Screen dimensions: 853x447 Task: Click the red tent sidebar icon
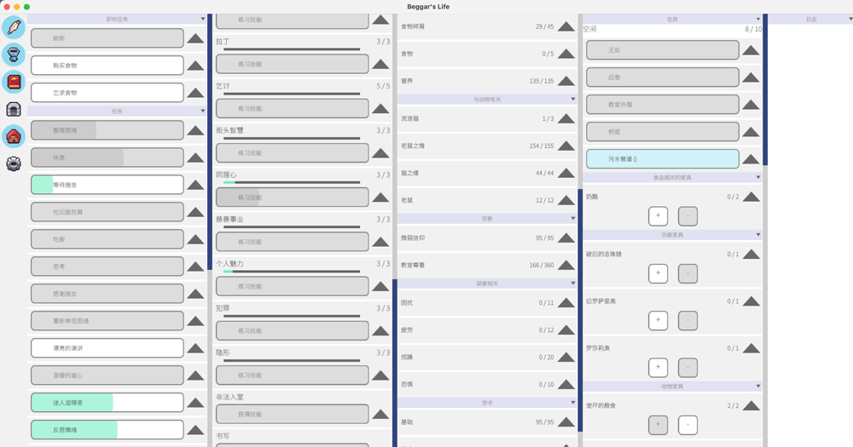(x=14, y=136)
